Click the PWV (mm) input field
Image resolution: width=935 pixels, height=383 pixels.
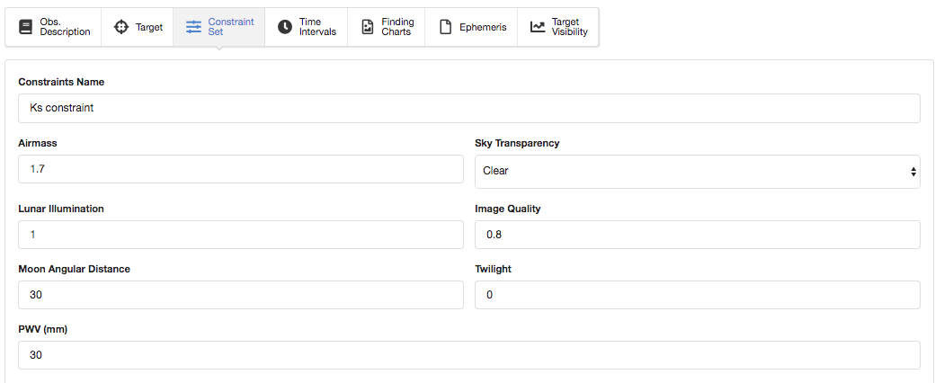468,355
